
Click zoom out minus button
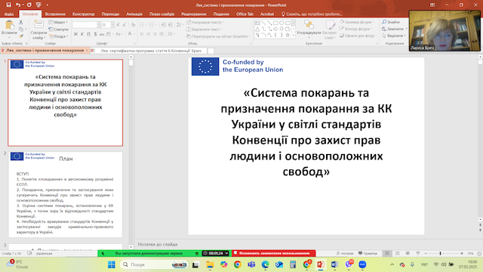pos(426,253)
